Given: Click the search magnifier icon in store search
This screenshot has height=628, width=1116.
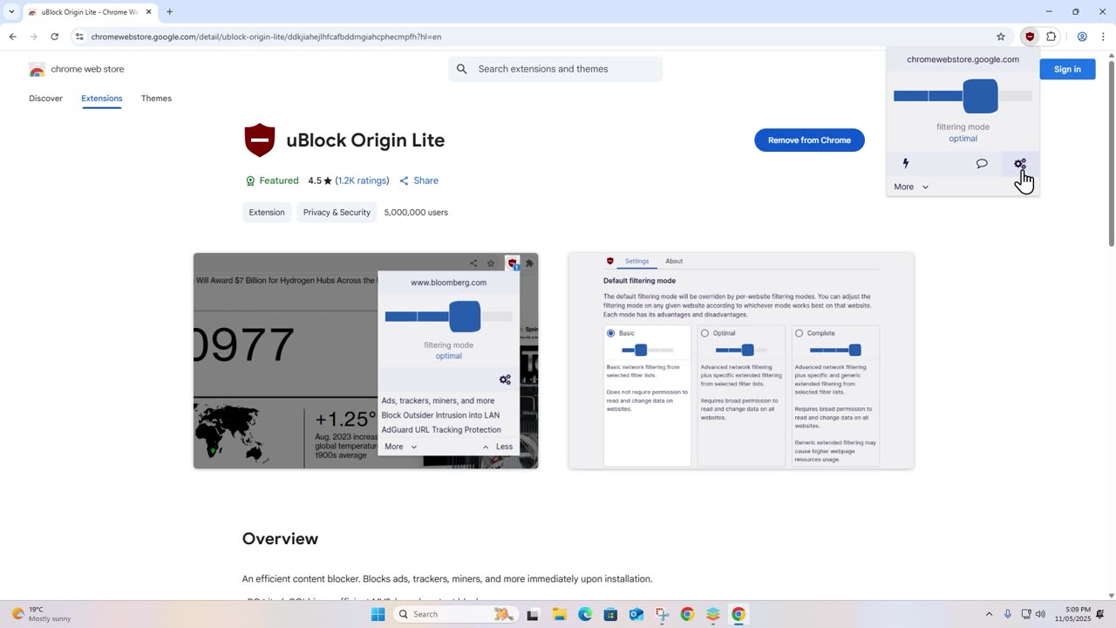Looking at the screenshot, I should click(462, 69).
